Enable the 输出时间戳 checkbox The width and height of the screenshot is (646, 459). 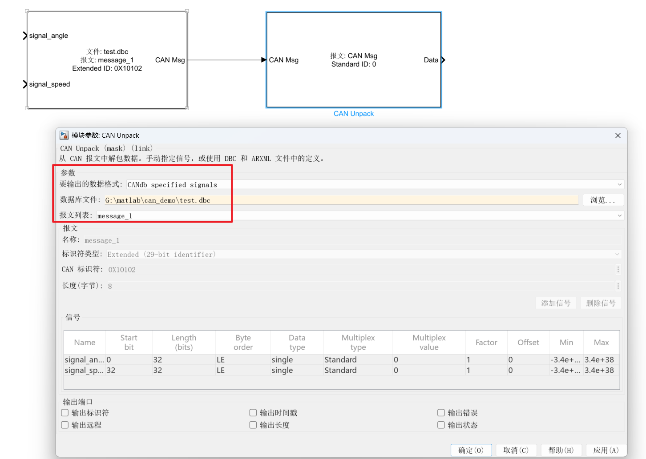(253, 413)
